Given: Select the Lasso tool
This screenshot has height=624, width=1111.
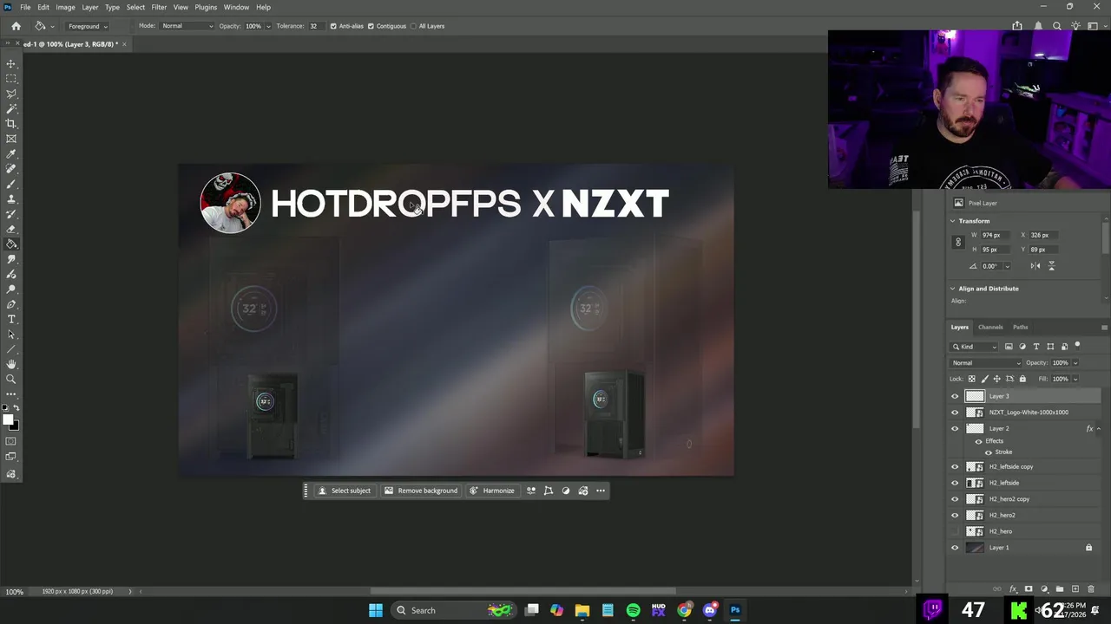Looking at the screenshot, I should click(11, 94).
